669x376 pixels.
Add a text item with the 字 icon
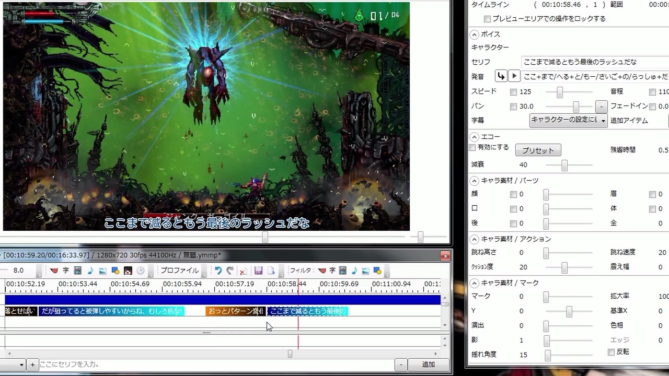pos(66,271)
